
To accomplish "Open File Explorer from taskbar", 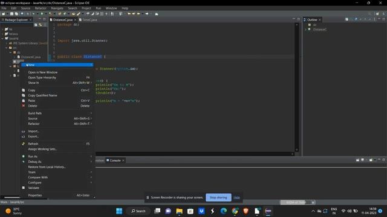I will 179,211.
